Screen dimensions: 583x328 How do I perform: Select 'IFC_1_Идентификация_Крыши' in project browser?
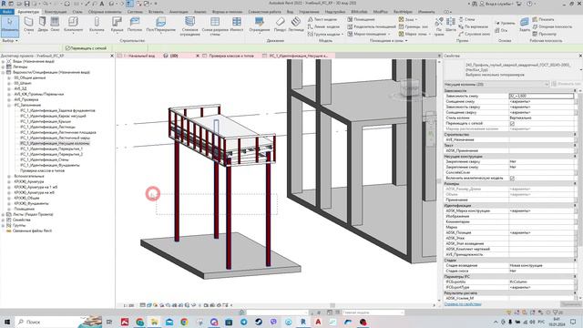coord(46,121)
